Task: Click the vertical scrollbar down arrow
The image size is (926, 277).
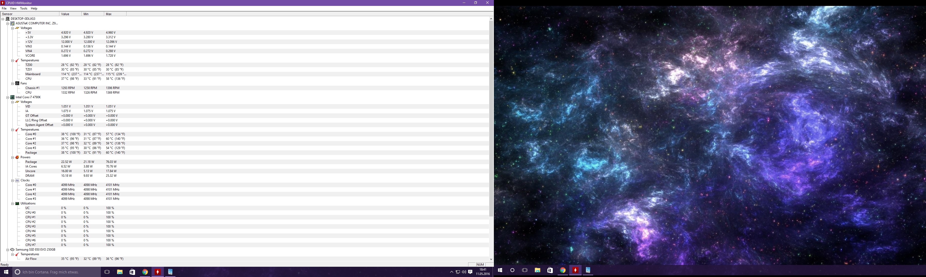Action: (491, 259)
